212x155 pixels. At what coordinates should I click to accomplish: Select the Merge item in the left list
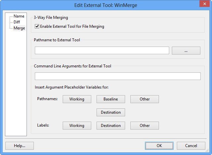coord(19,28)
